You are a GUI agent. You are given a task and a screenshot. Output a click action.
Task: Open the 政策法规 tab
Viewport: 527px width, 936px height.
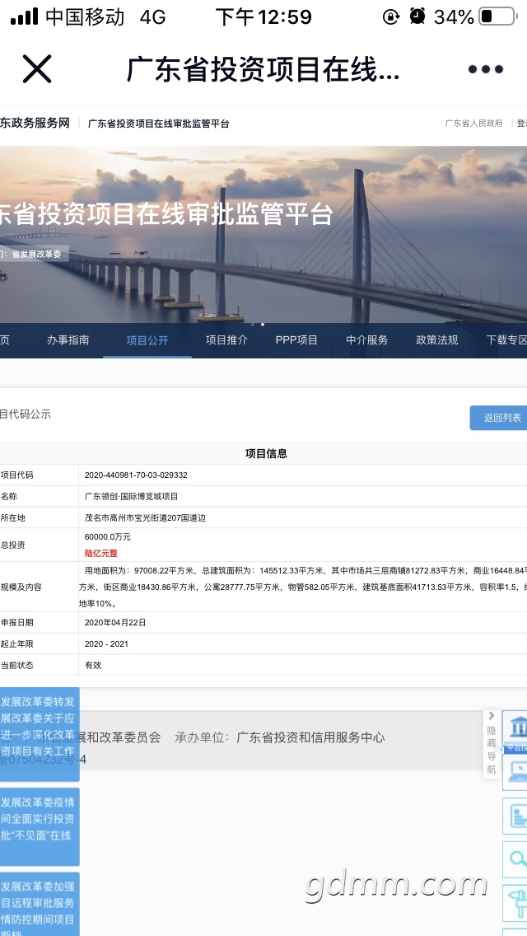point(437,340)
